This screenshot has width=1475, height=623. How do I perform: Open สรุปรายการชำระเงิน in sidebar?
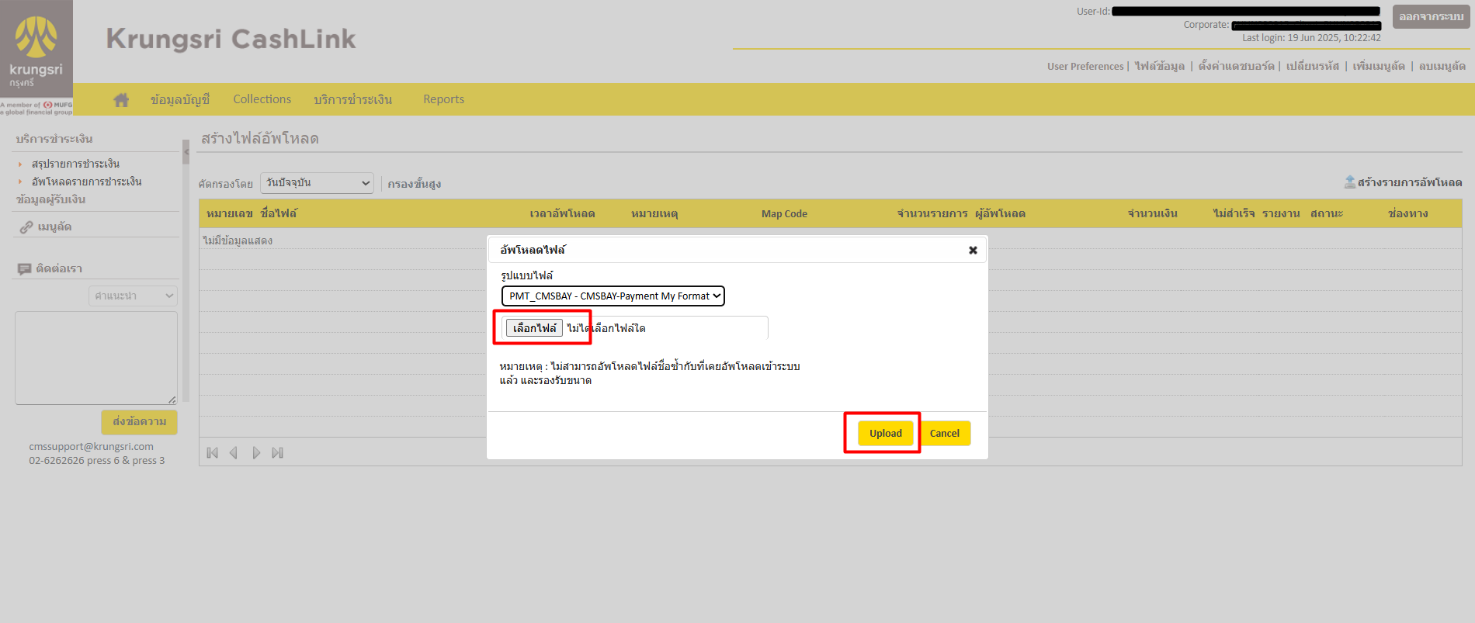pos(76,164)
